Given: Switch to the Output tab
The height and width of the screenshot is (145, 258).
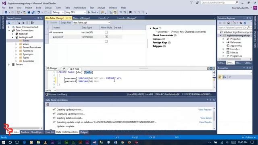Looking at the screenshot, I should point(84,132).
